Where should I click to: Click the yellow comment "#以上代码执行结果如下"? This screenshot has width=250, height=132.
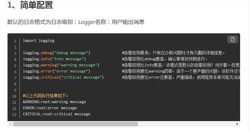[45, 96]
